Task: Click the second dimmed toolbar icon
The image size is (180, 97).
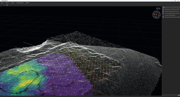Action: click(x=4, y=5)
